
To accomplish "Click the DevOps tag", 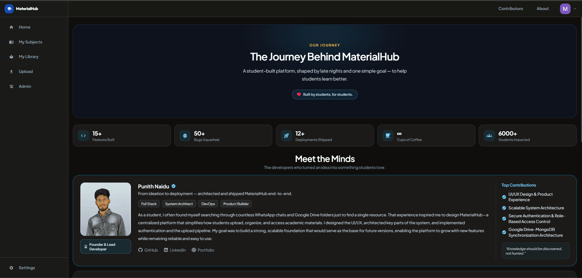I will point(208,204).
